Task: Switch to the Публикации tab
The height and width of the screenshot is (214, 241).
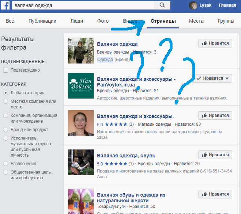Action: pos(42,21)
